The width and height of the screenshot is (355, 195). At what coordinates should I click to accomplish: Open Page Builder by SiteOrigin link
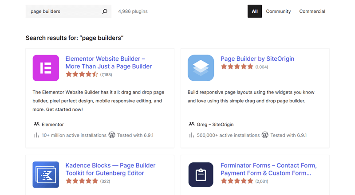(257, 58)
